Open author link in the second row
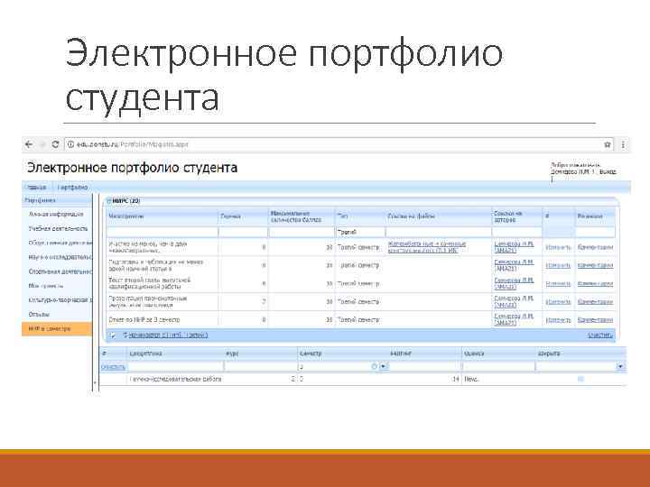The height and width of the screenshot is (487, 650). coord(514,265)
